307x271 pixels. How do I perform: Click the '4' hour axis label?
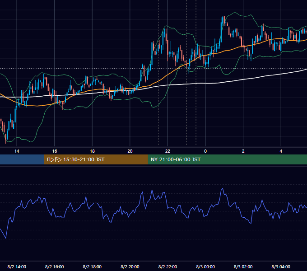coord(281,151)
